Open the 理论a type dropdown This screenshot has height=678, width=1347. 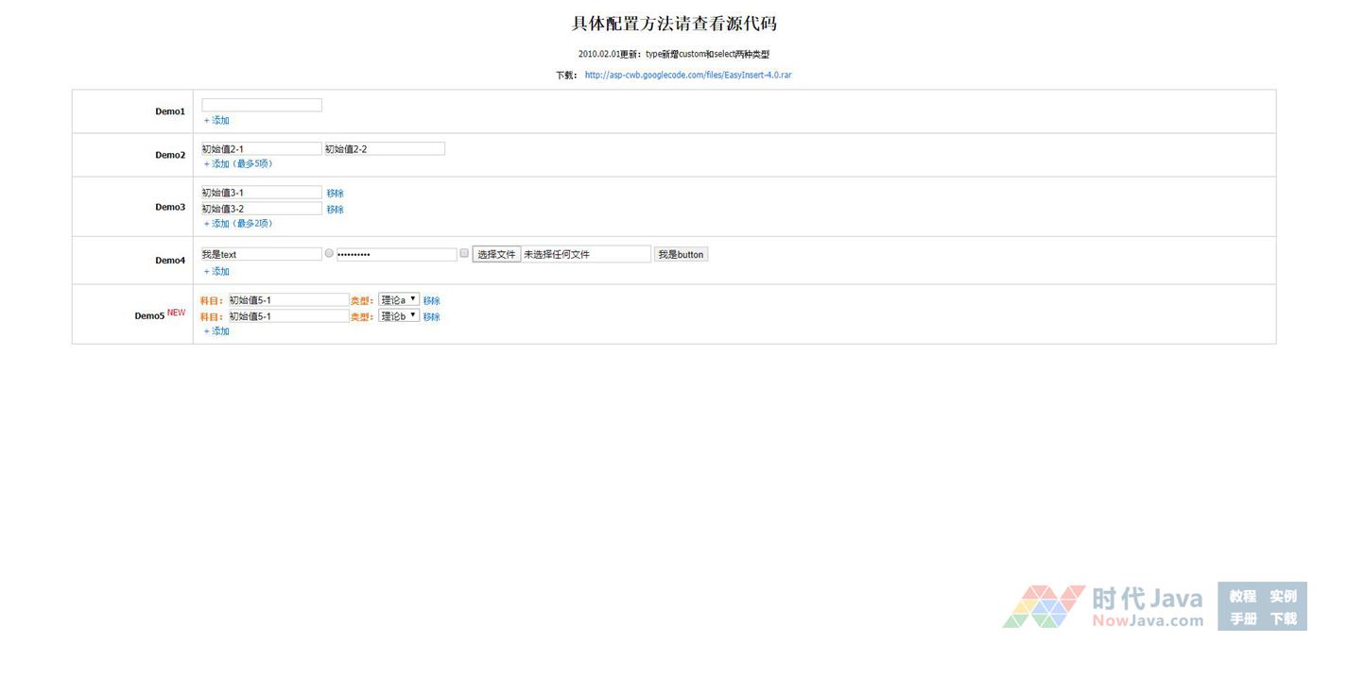click(x=399, y=300)
